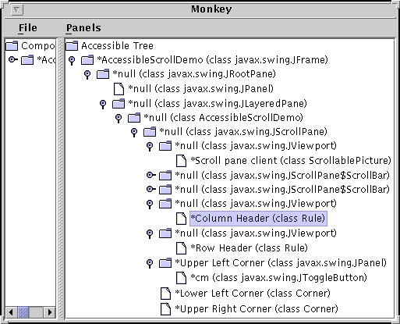The image size is (400, 324).
Task: Select *Lower Left Corner (class Corner) row
Action: [253, 294]
